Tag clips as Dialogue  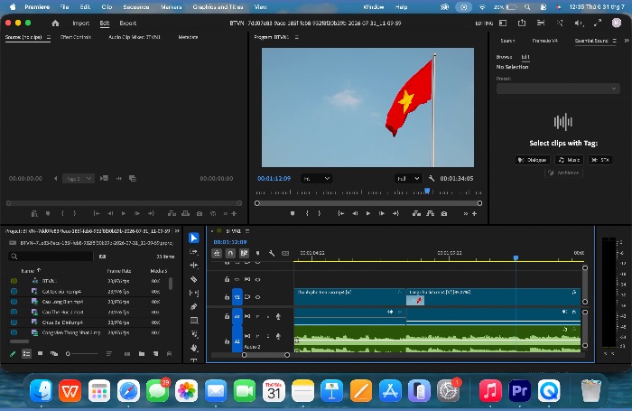click(x=533, y=160)
